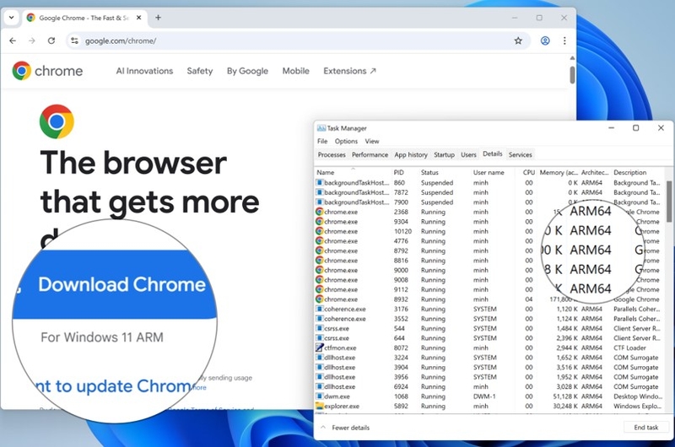
Task: Select the dwm.exe process row
Action: (x=490, y=396)
